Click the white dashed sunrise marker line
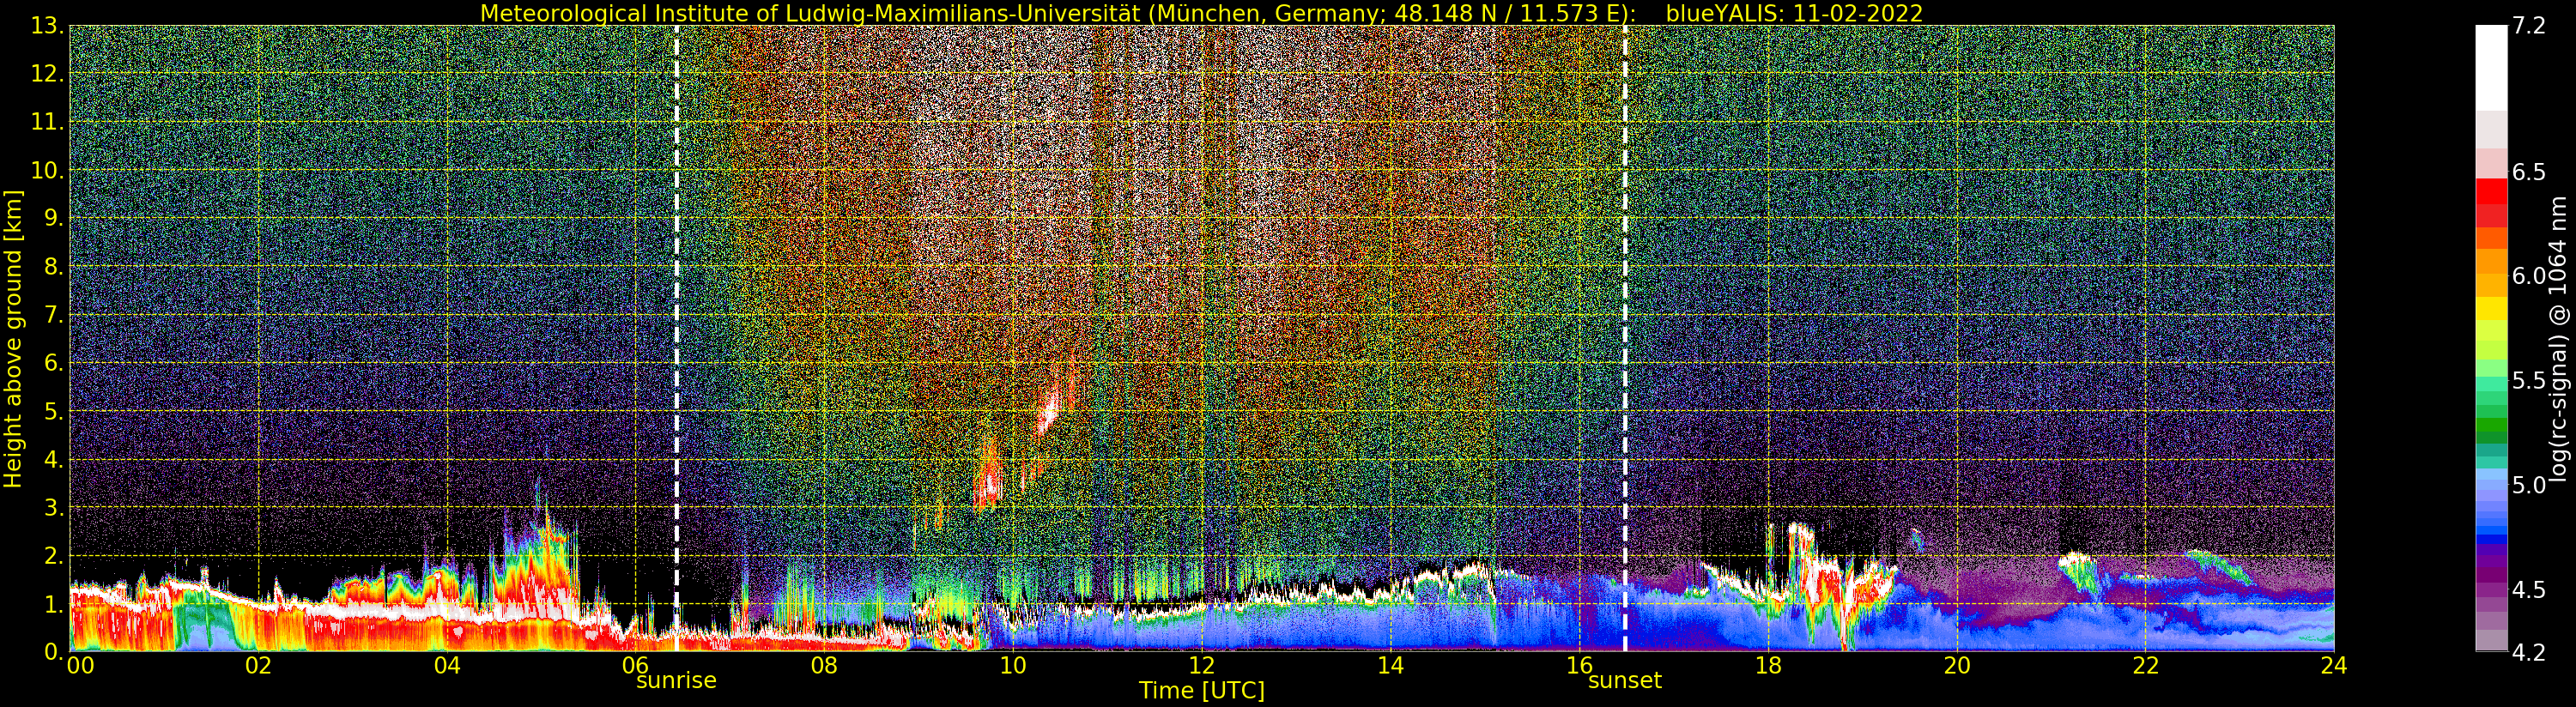Image resolution: width=2576 pixels, height=707 pixels. point(677,338)
